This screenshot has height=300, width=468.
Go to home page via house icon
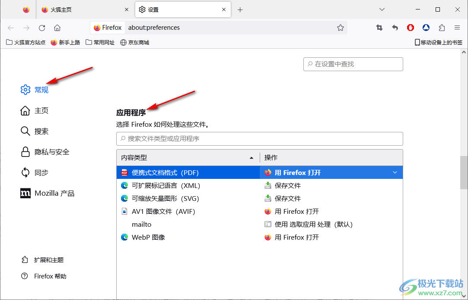click(x=57, y=28)
